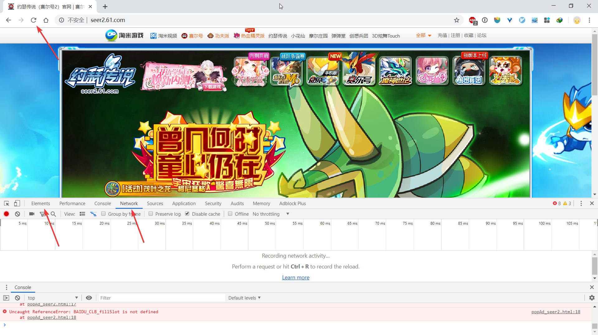
Task: Open network search with magnifier icon
Action: [x=53, y=214]
